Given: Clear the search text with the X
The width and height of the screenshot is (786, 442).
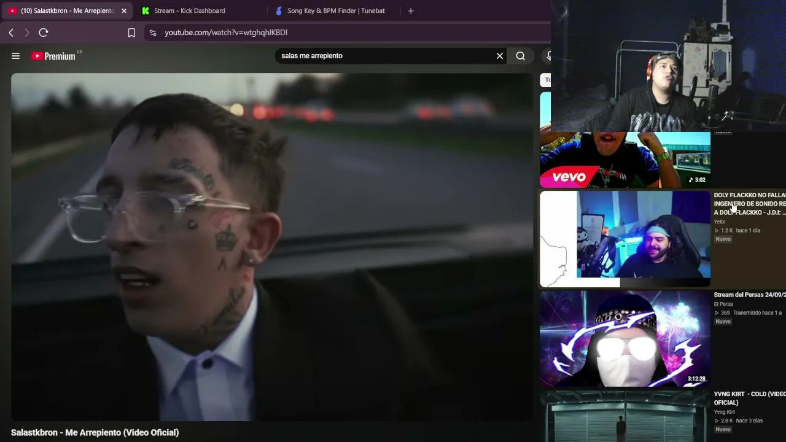Looking at the screenshot, I should click(x=500, y=56).
